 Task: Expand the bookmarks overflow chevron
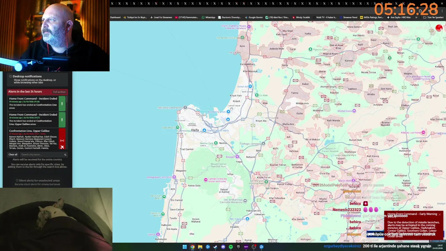416,17
